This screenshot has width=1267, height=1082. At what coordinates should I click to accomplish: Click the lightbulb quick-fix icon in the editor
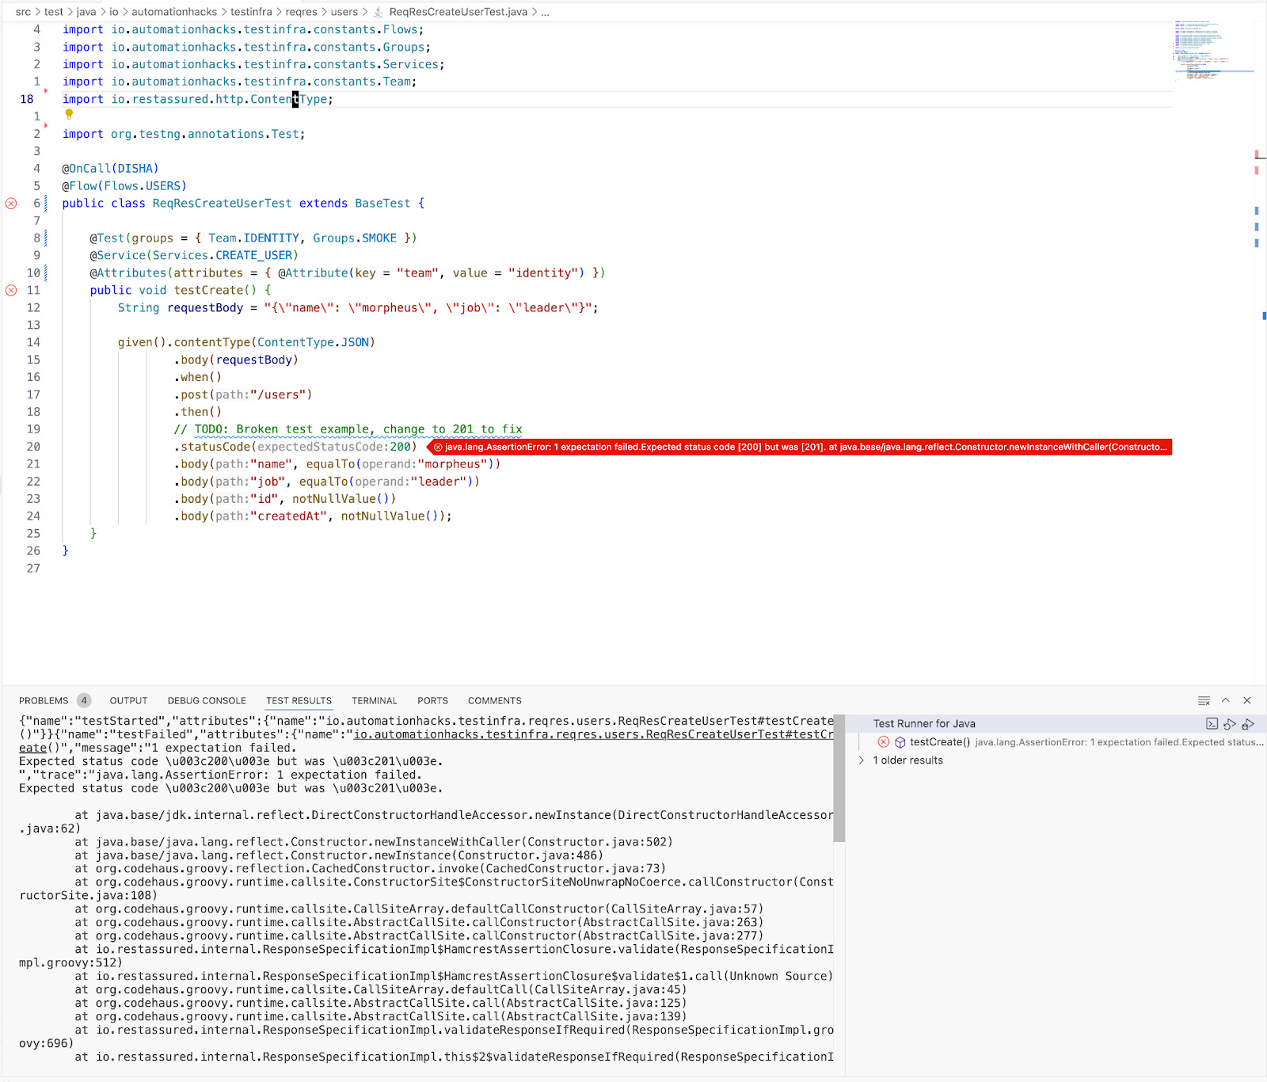(x=70, y=114)
